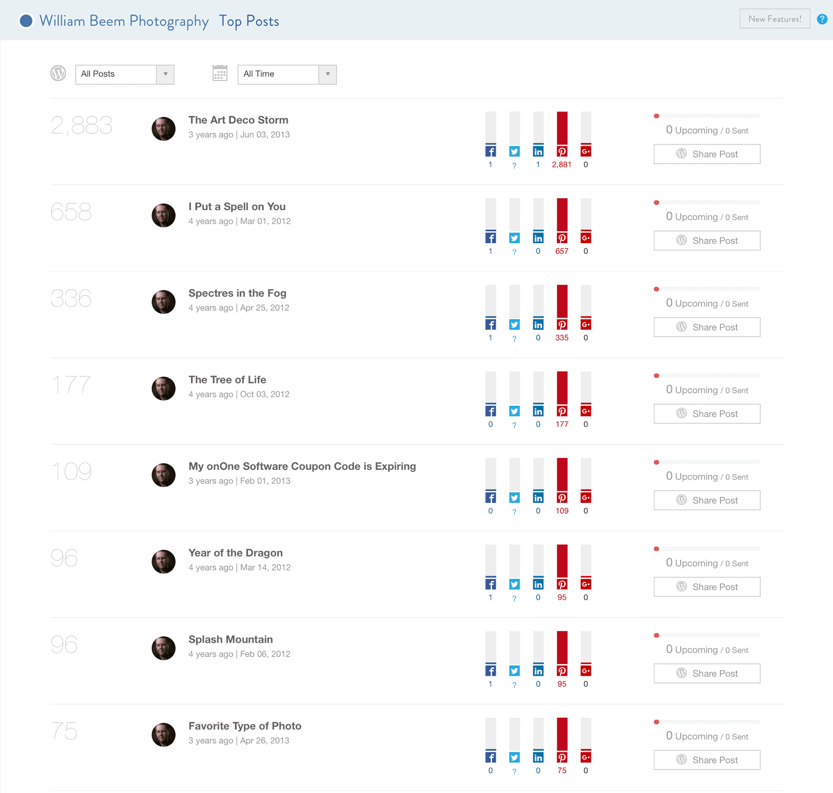The image size is (833, 793).
Task: Click the 177 total shares count
Action: (71, 385)
